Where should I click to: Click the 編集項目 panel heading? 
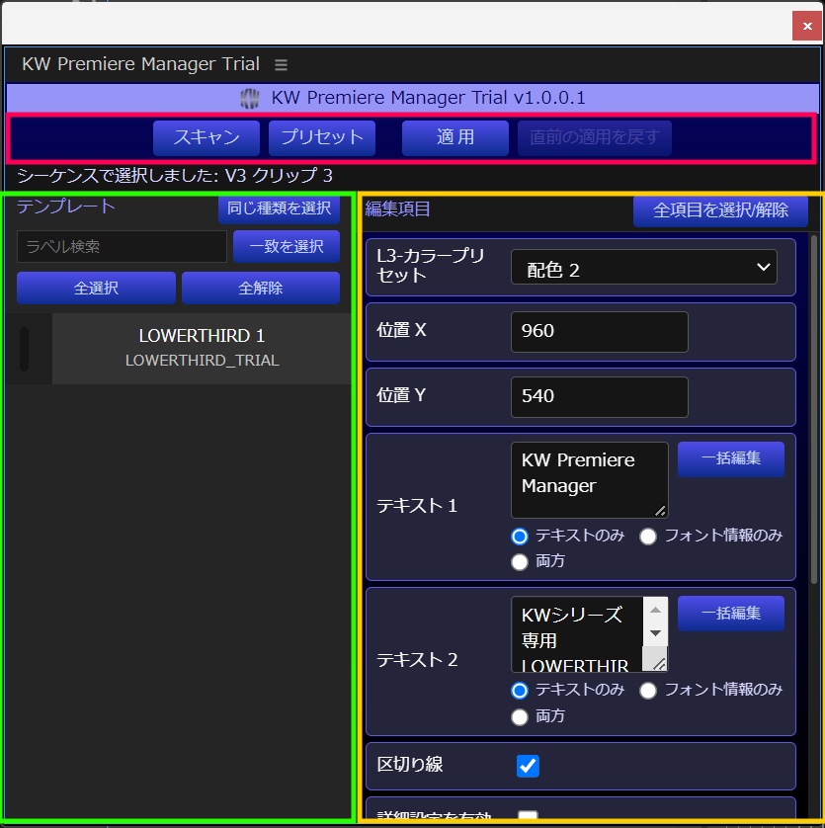pyautogui.click(x=397, y=209)
